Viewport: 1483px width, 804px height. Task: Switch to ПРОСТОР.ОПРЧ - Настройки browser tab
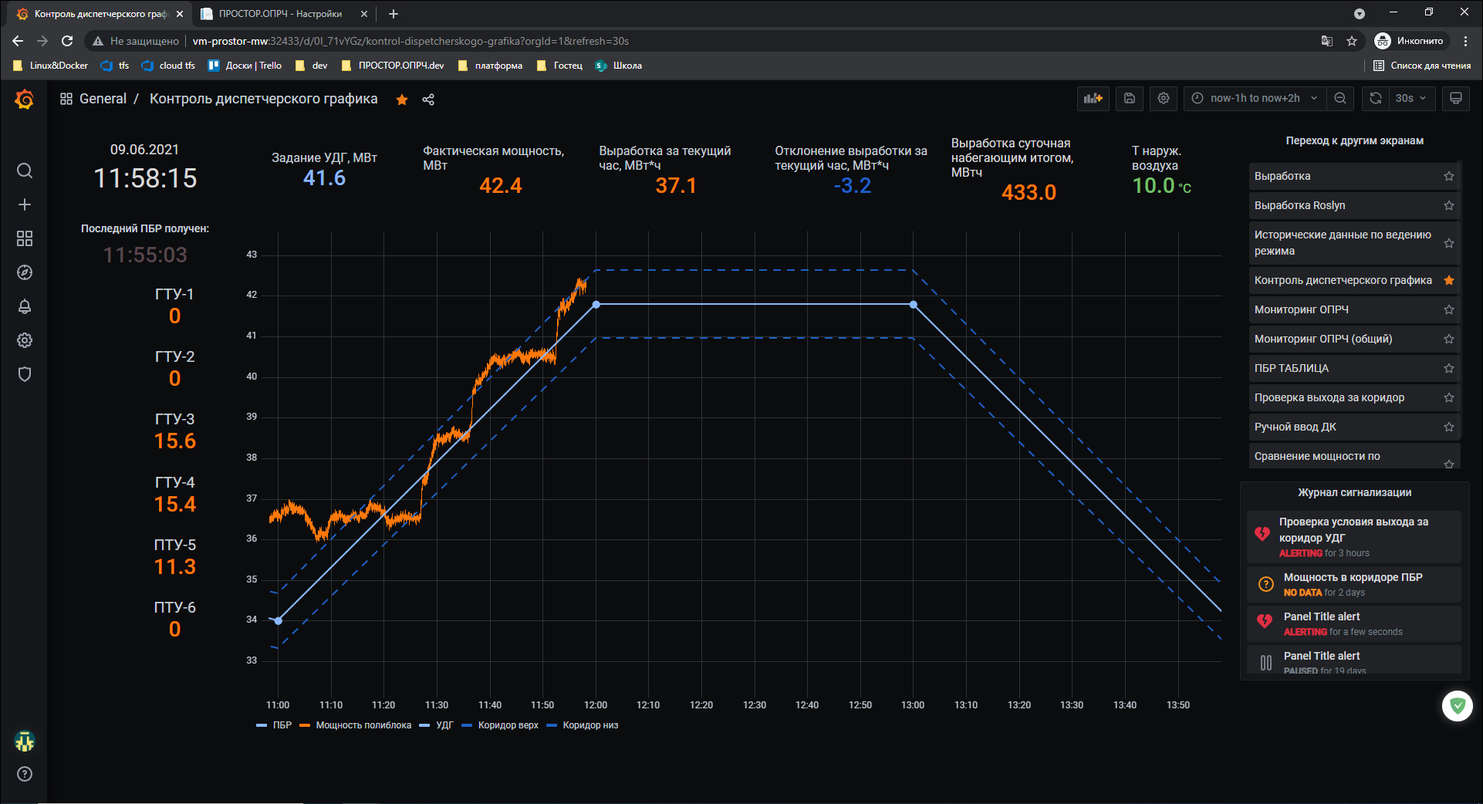click(280, 14)
